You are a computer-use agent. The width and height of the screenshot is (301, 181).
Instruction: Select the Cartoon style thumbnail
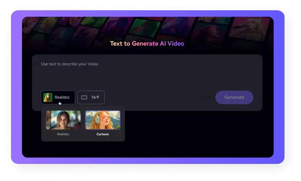tap(103, 120)
